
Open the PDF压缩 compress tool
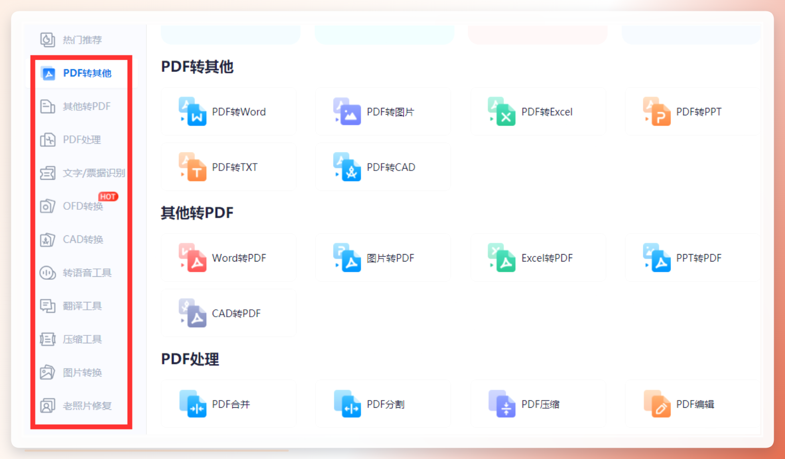click(x=538, y=404)
